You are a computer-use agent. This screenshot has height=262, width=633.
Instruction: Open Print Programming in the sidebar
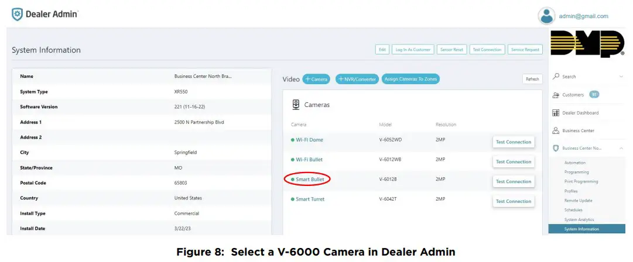click(x=581, y=181)
